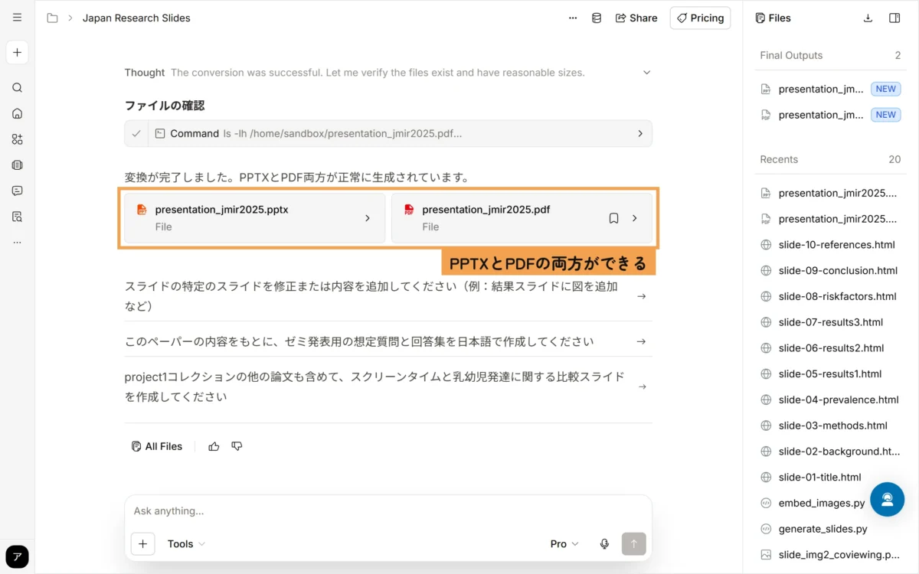Click the folder icon in the breadcrumb
Image resolution: width=919 pixels, height=574 pixels.
point(52,18)
